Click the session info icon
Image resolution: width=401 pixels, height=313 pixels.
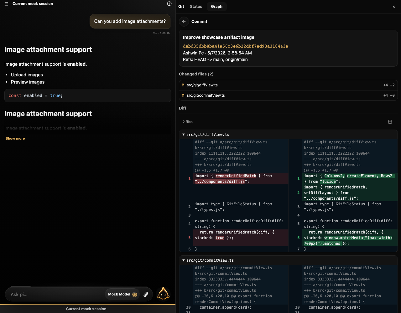169,4
